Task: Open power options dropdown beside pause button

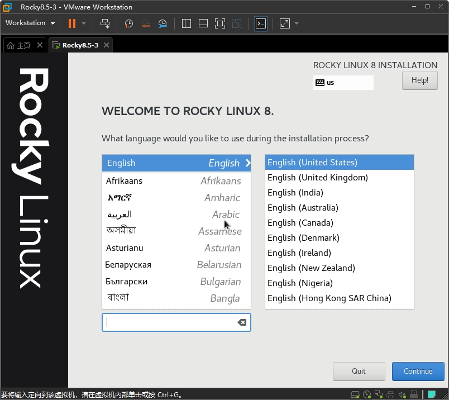Action: click(84, 23)
